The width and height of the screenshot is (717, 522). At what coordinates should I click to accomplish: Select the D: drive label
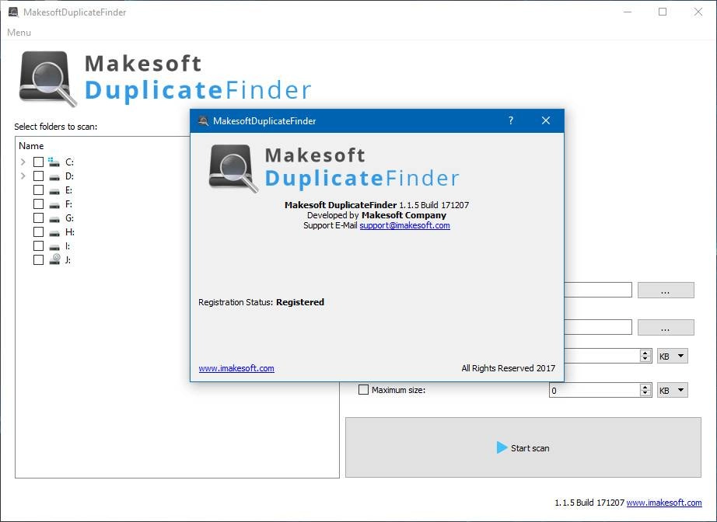(69, 176)
